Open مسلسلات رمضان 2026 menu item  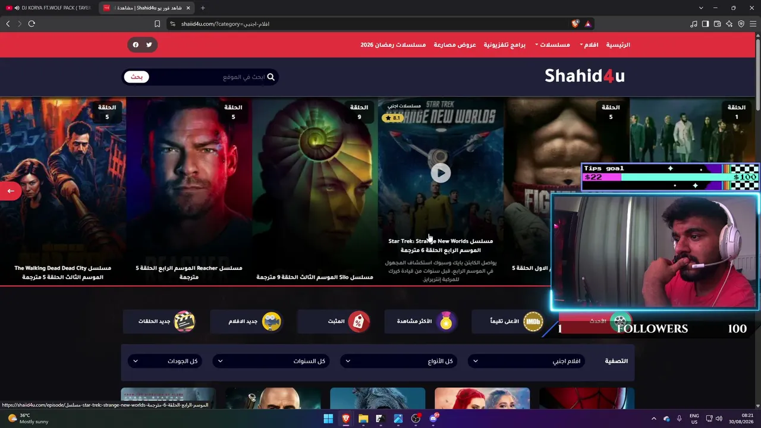(x=393, y=45)
